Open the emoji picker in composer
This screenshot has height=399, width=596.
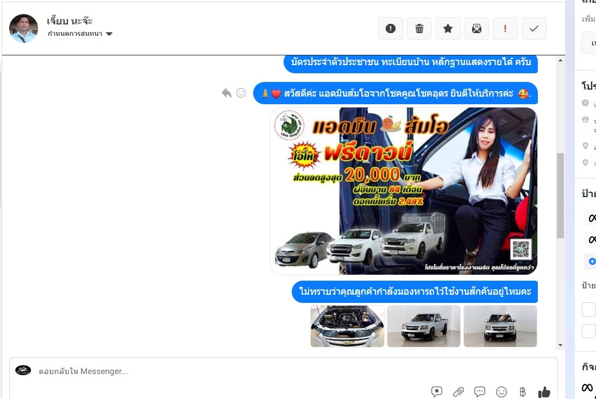coord(501,391)
